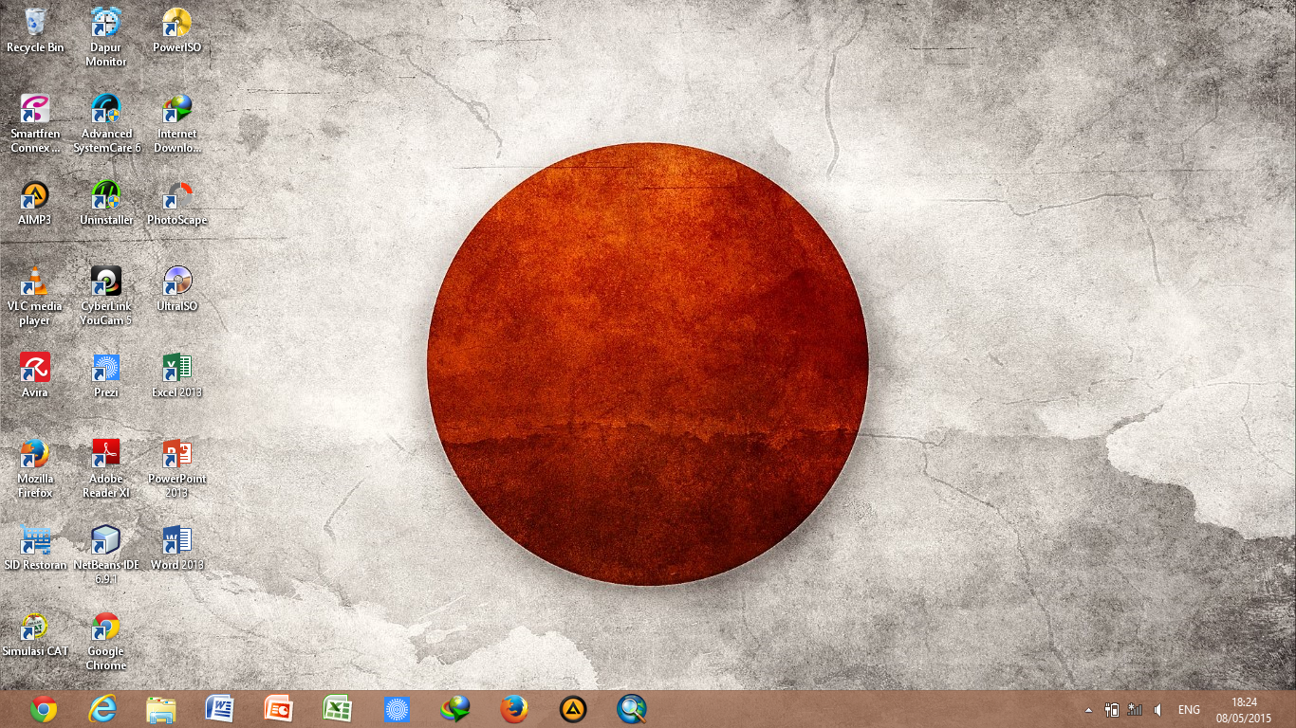Viewport: 1296px width, 728px height.
Task: Select the Prezi desktop shortcut
Action: (106, 375)
